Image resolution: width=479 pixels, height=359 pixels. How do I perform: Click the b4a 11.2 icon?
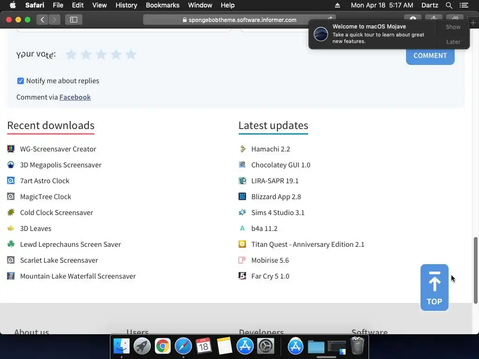coord(242,228)
